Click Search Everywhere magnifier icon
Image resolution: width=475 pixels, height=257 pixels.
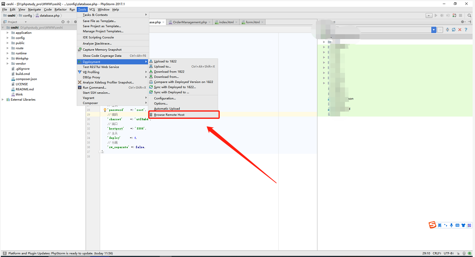(469, 15)
